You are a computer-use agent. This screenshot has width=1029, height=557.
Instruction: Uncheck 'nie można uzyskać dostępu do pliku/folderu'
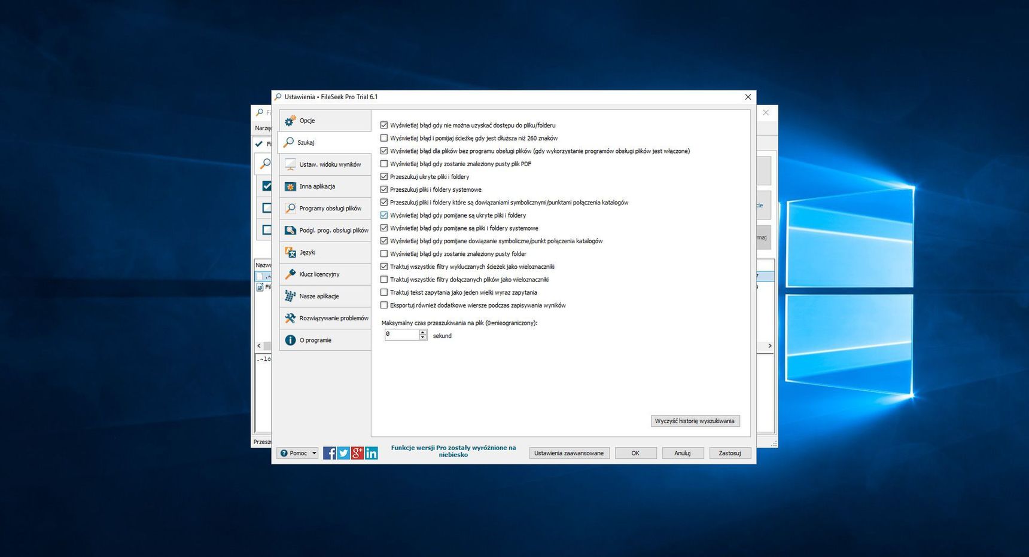(x=384, y=126)
